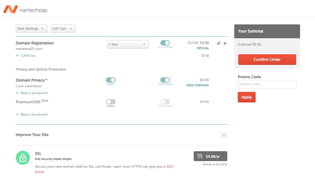Toggle Domain Registration auto-renew switch

pyautogui.click(x=165, y=43)
